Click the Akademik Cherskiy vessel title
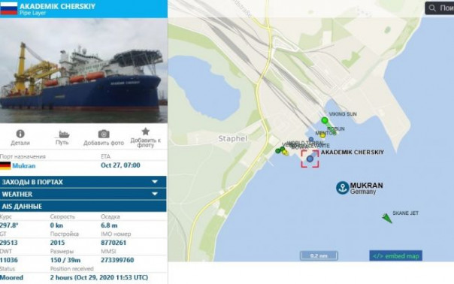Image resolution: width=454 pixels, height=284 pixels. point(57,6)
